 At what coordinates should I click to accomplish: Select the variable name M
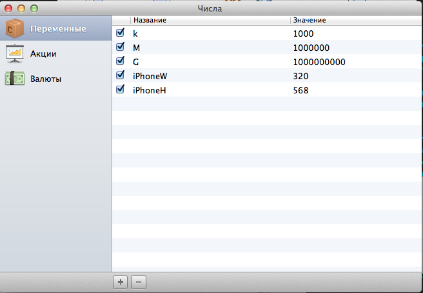tap(136, 48)
